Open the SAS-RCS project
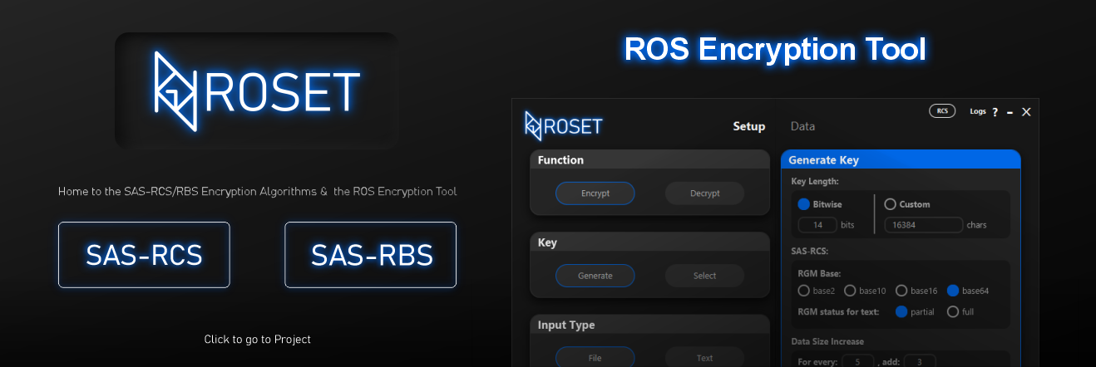The image size is (1096, 367). click(144, 255)
